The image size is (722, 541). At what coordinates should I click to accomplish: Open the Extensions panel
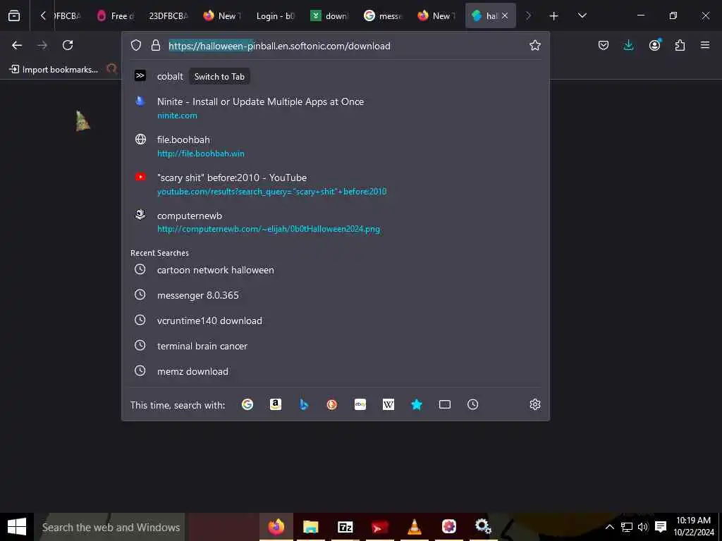(680, 45)
